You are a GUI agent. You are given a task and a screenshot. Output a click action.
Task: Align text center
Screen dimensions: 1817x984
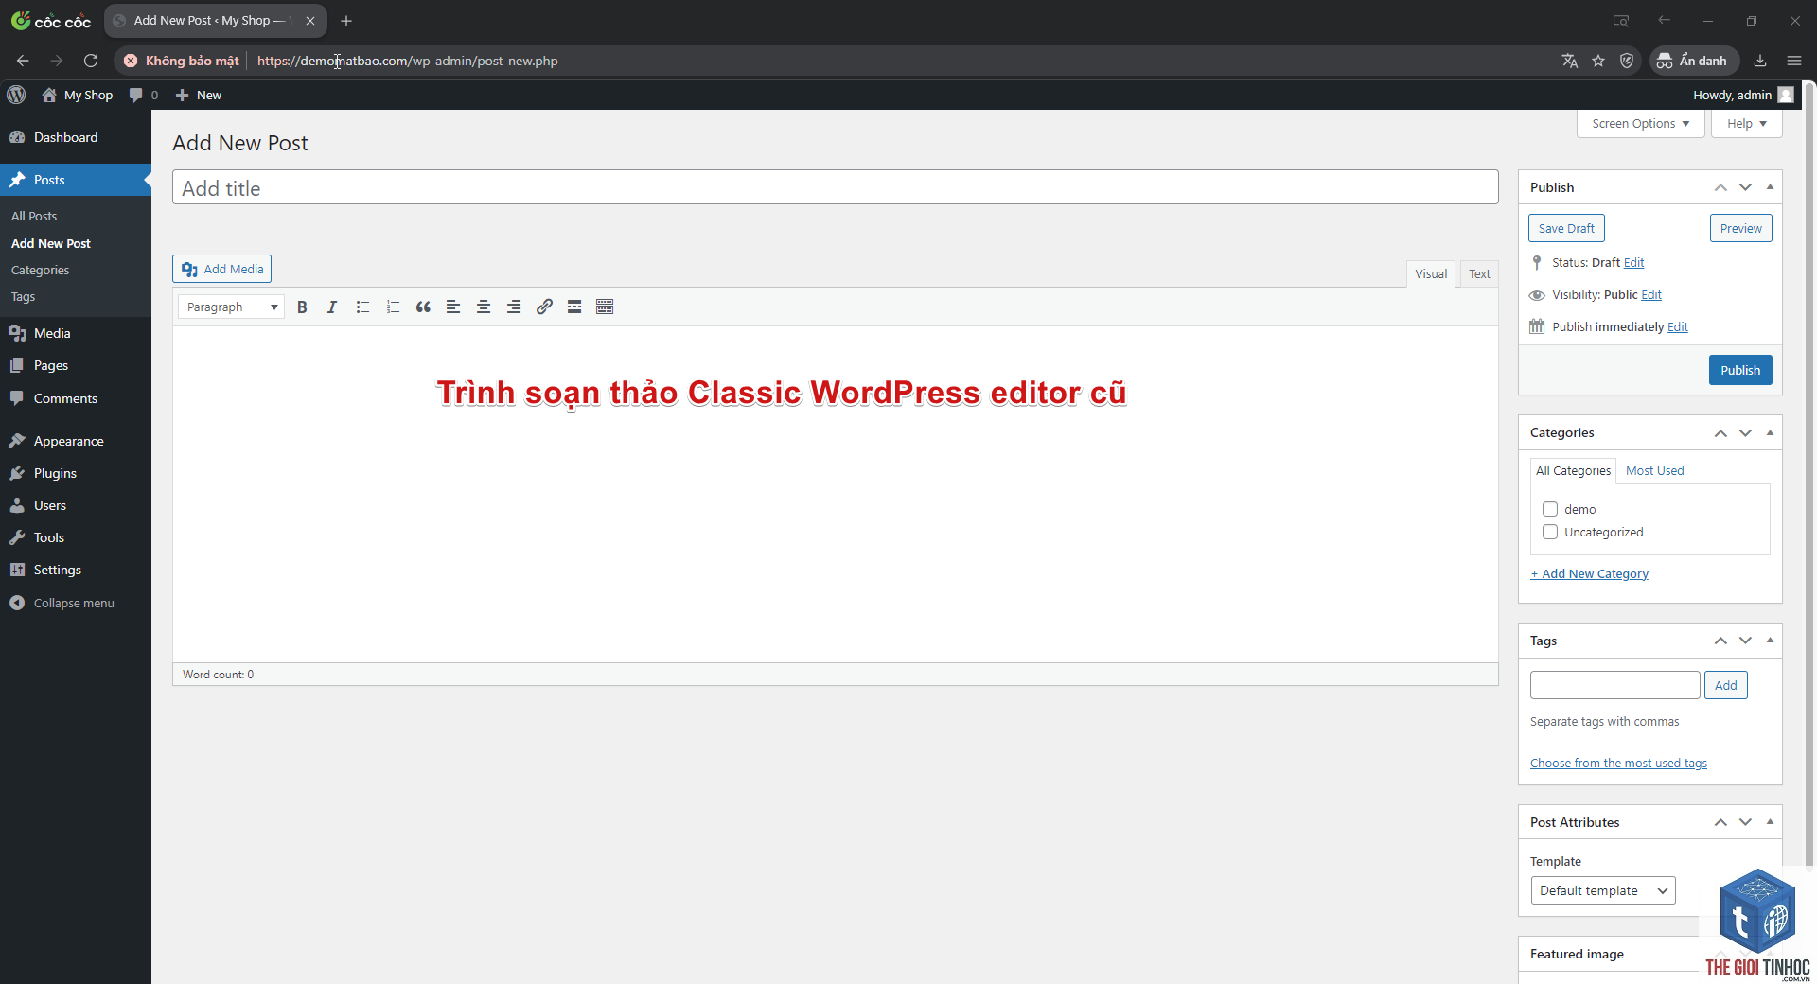tap(484, 307)
